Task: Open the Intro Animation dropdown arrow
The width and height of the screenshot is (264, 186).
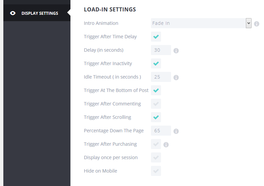Action: 249,23
